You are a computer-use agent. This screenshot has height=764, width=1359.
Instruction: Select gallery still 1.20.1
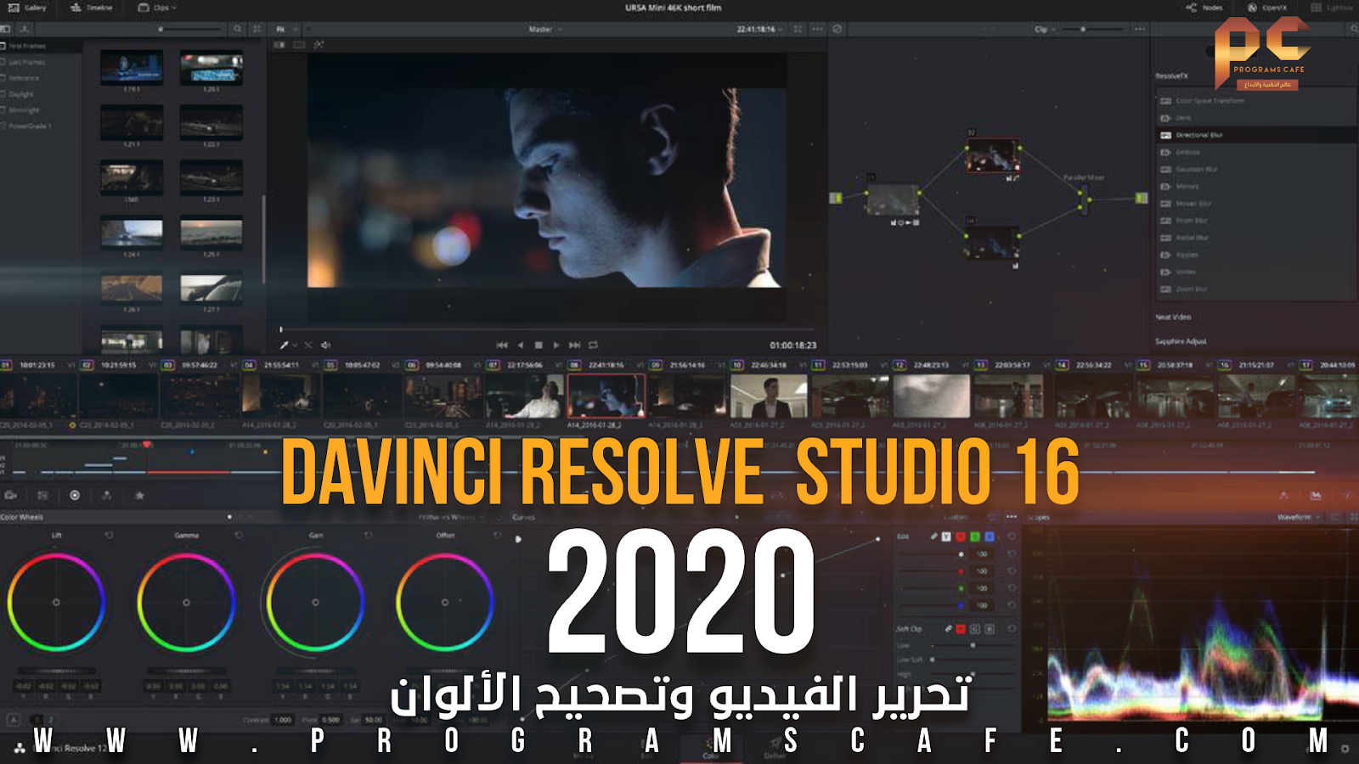pos(211,67)
